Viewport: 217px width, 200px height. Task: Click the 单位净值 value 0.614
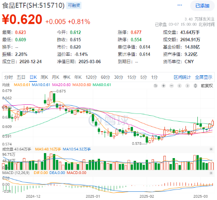click(x=145, y=47)
